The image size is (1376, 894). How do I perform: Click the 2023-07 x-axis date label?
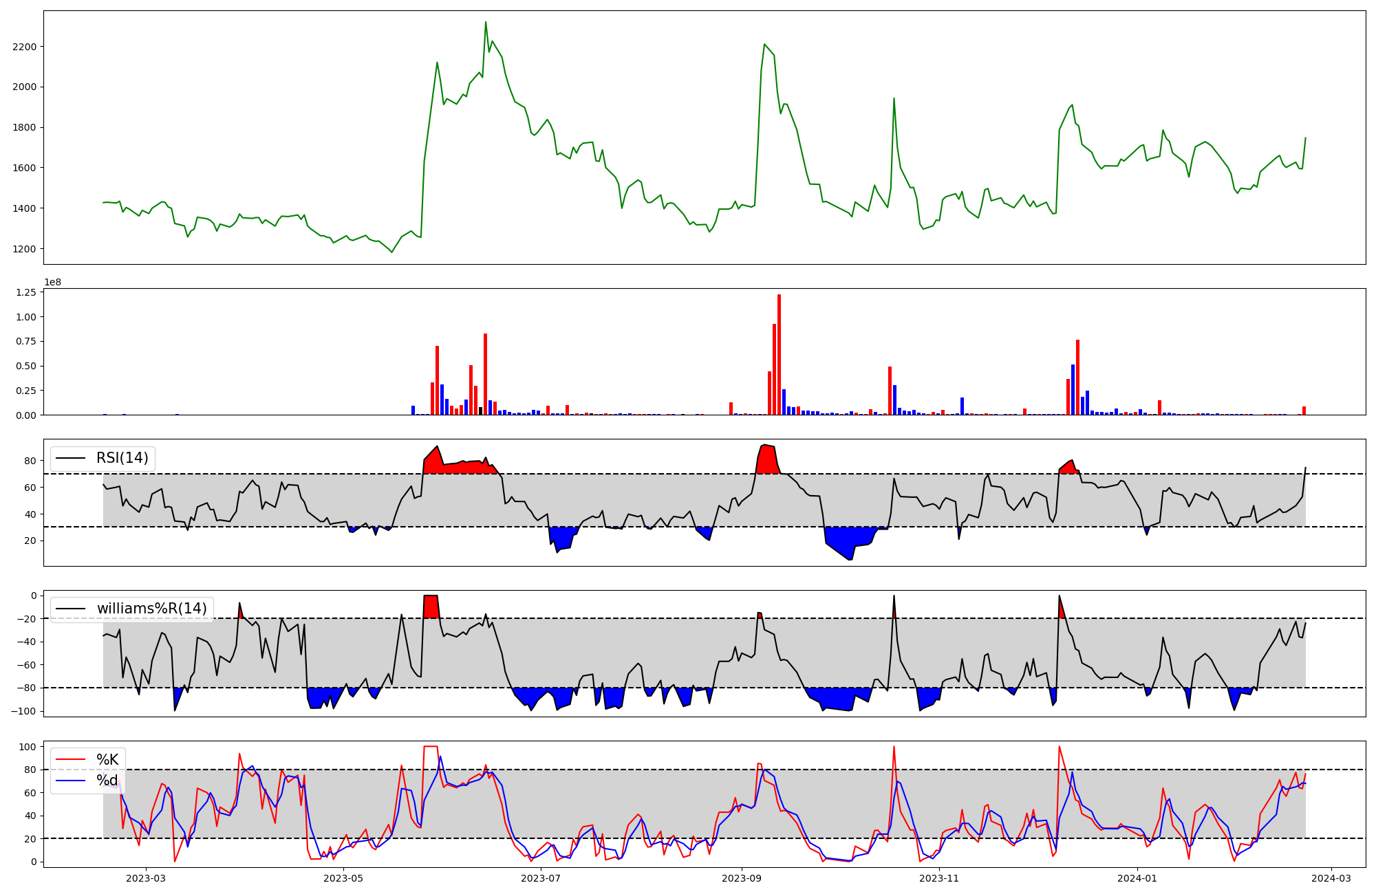541,878
